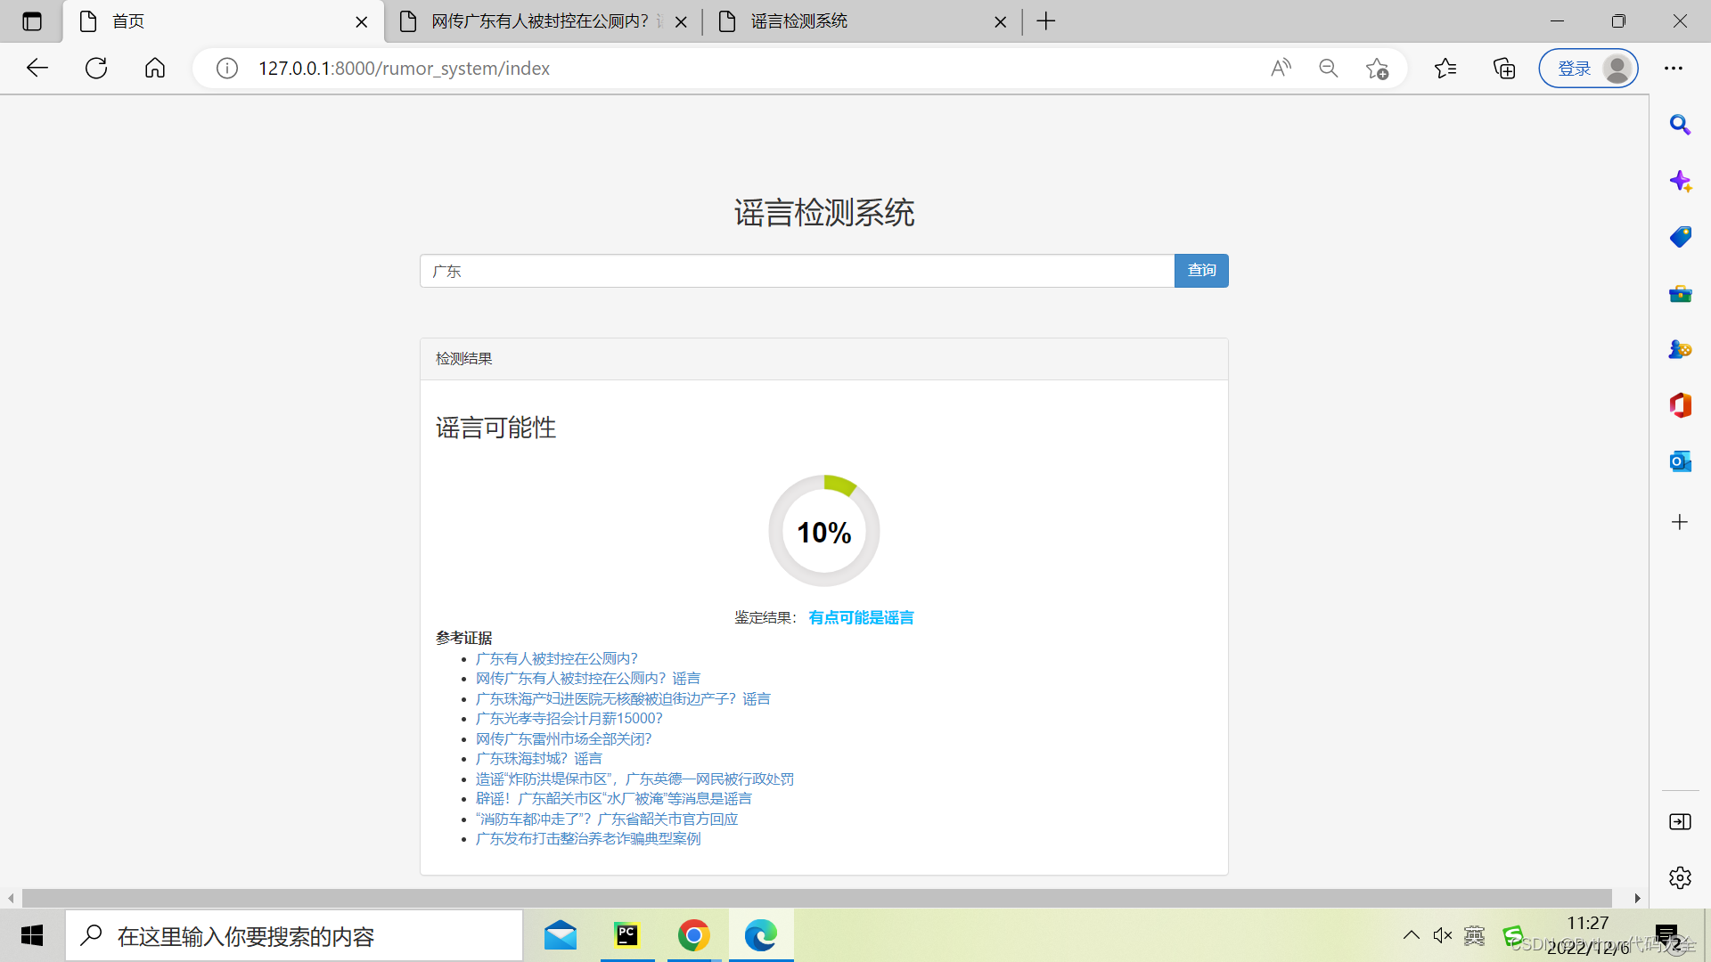Open Microsoft Office from the sidebar

(1680, 405)
